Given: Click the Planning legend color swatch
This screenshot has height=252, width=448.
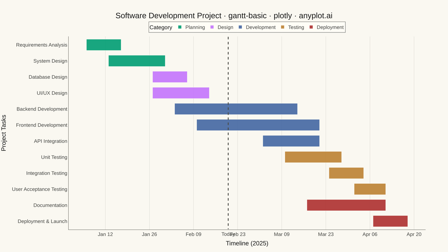Looking at the screenshot, I should coord(180,27).
